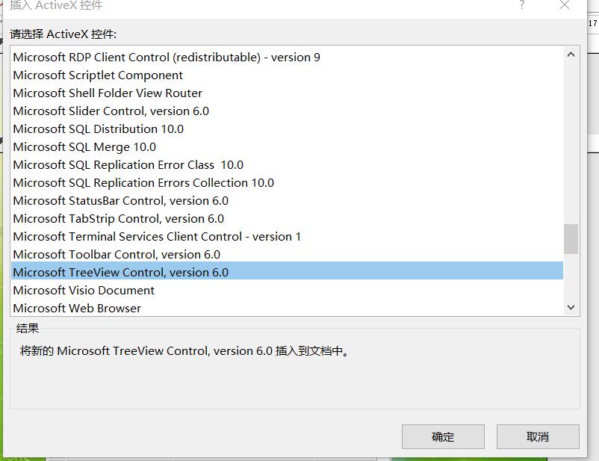Click the list scroll down arrow
The height and width of the screenshot is (461, 599).
(x=571, y=307)
